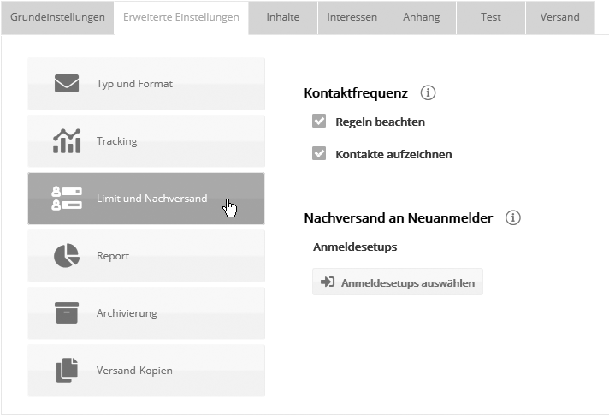Image resolution: width=609 pixels, height=416 pixels.
Task: Click the Versand-Kopien copy icon
Action: coord(66,370)
